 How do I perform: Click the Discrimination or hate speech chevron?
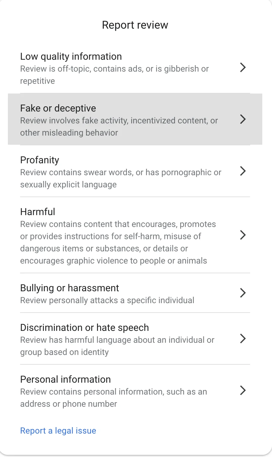[242, 338]
